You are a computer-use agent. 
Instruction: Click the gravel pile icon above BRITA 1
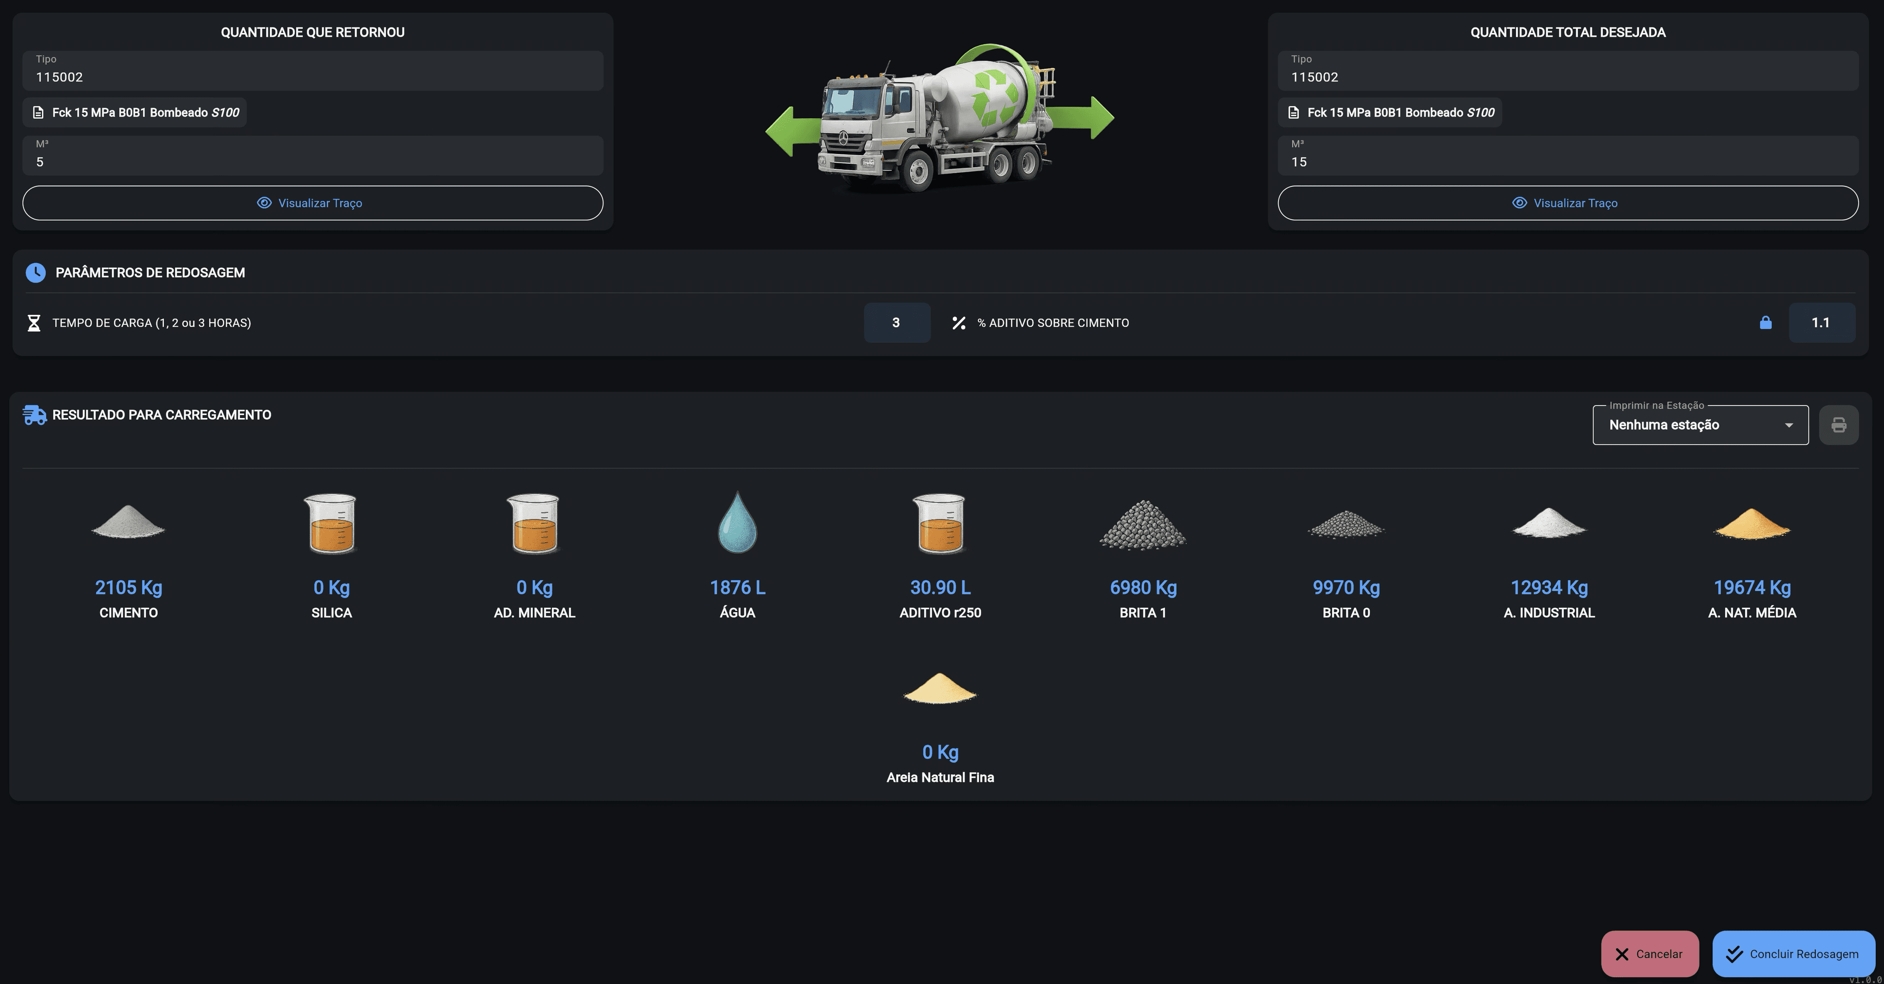[1143, 524]
